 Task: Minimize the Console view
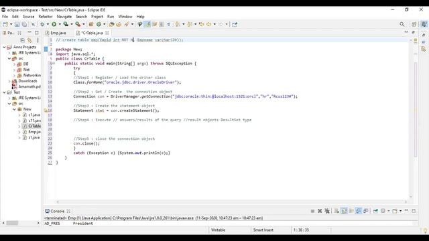(406, 211)
